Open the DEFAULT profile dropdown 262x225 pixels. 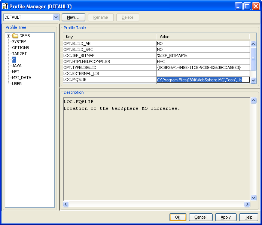click(56, 17)
